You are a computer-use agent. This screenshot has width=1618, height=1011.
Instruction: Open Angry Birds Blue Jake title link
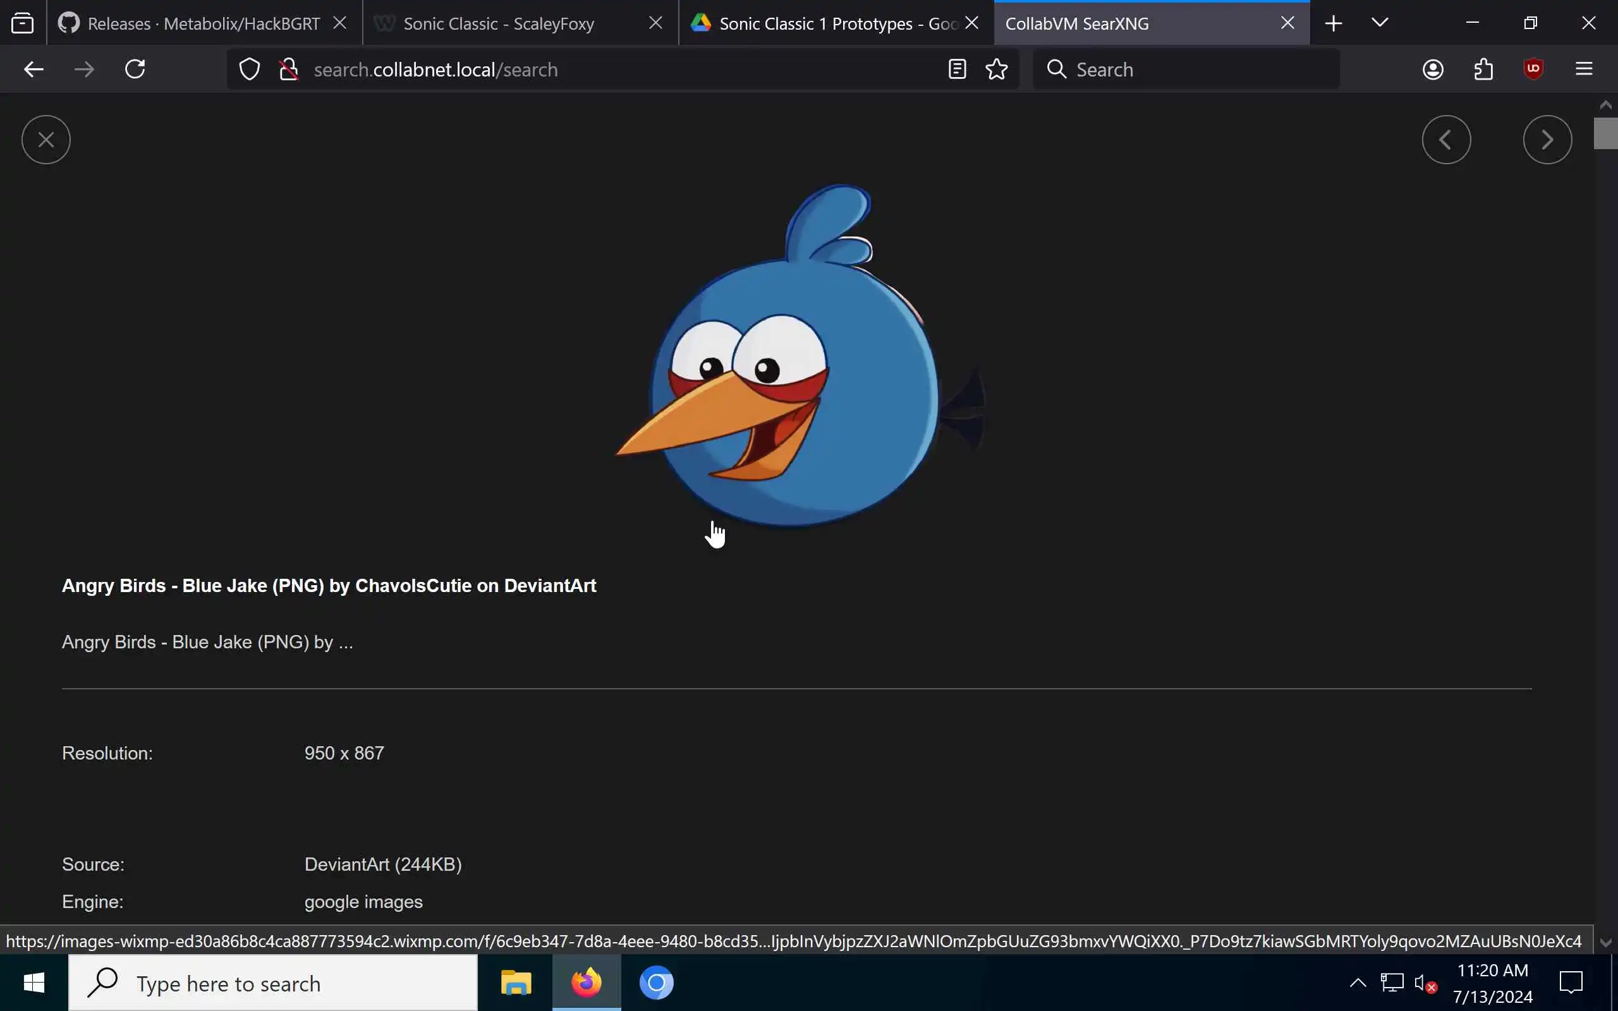(328, 586)
